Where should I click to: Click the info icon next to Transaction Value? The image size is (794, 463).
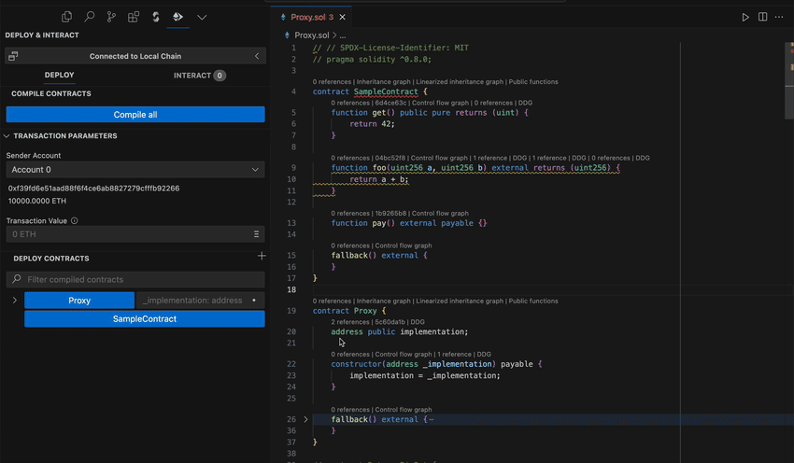75,221
